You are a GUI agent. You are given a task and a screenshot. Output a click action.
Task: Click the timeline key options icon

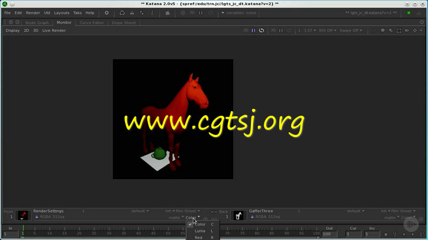(395, 234)
